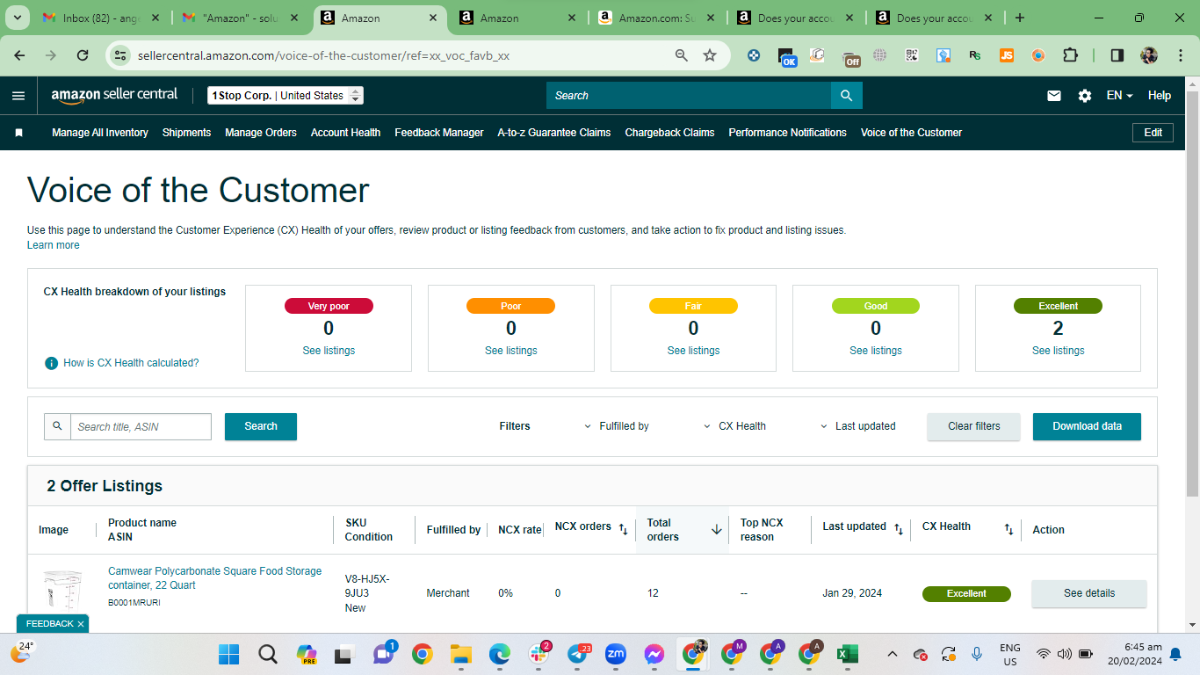Open the Chrome tab search chevron
The image size is (1200, 675).
coord(18,18)
